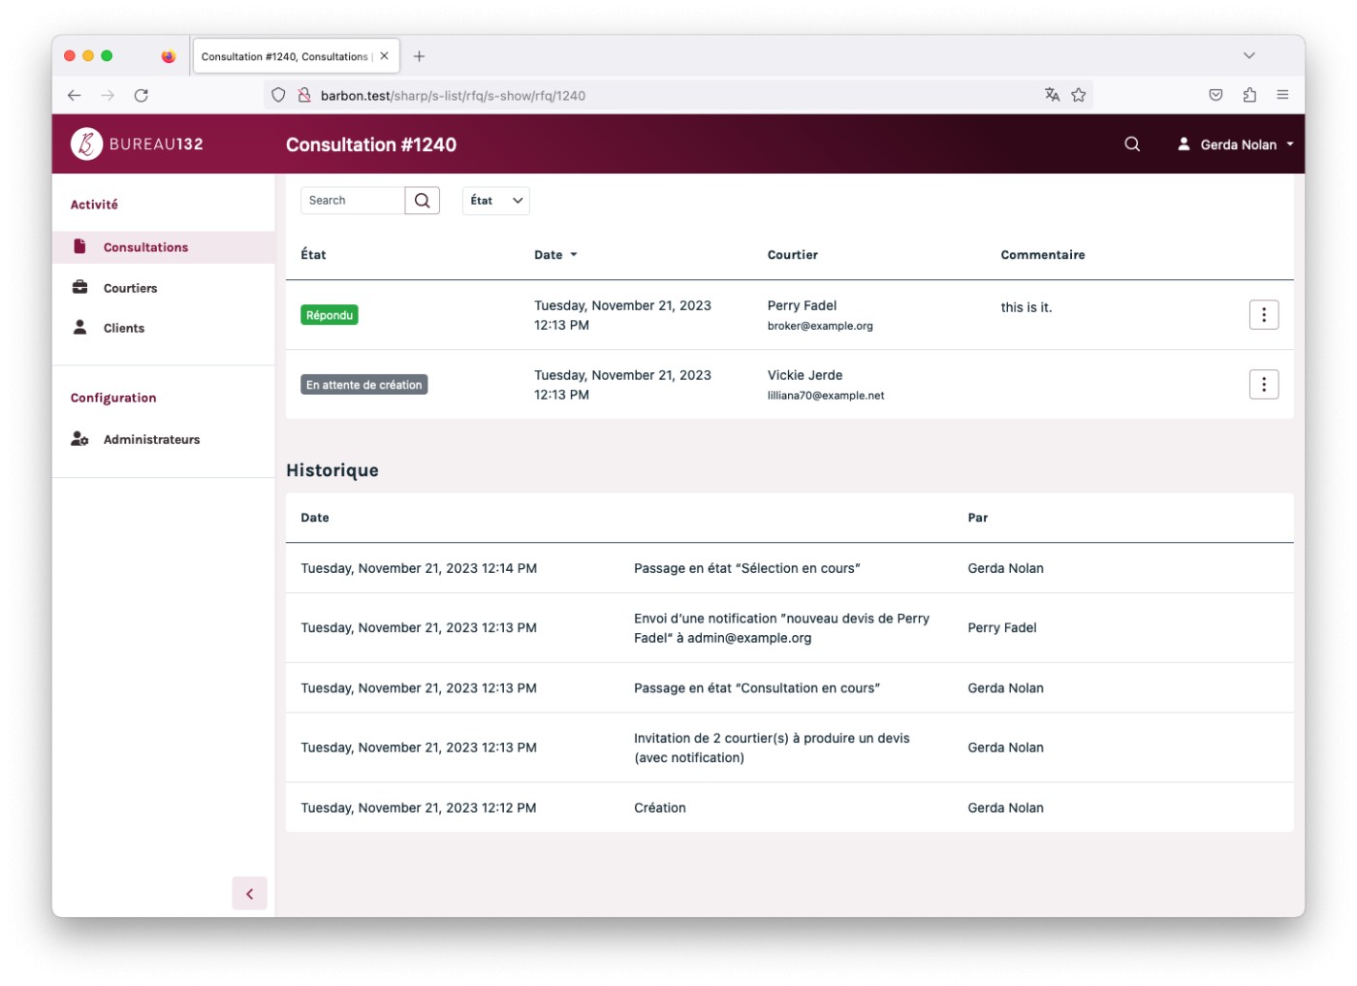Open Consultations in the sidebar
The height and width of the screenshot is (986, 1357).
[x=145, y=247]
